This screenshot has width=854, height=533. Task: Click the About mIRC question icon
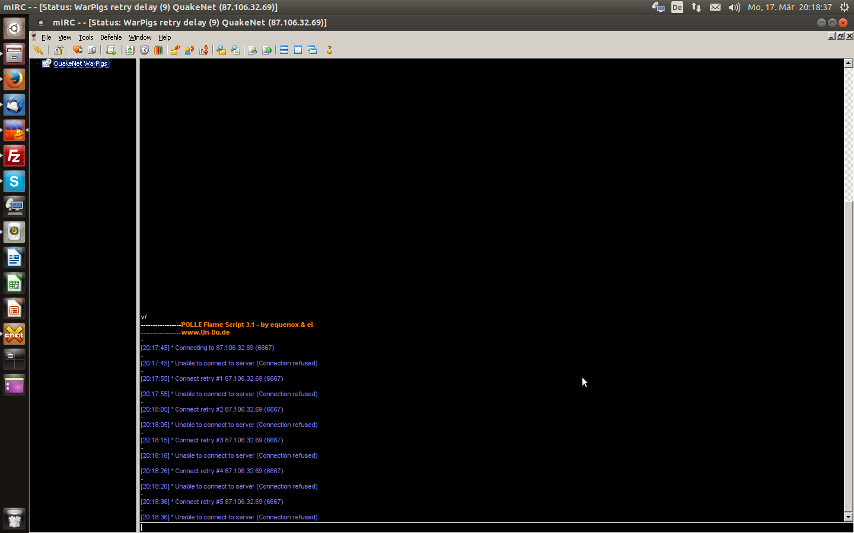[x=330, y=50]
